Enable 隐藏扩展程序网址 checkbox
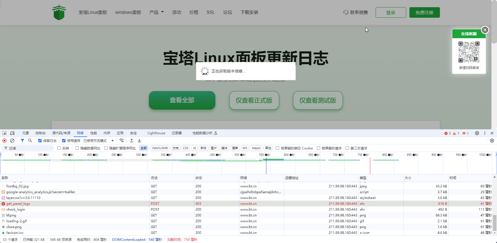497x243 pixels. tap(106, 148)
